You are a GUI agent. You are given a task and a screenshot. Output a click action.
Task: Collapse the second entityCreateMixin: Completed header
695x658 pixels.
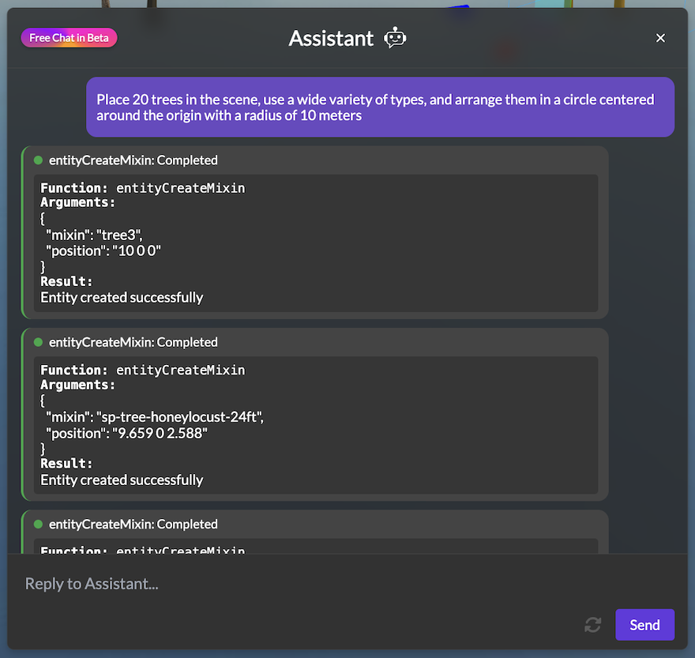pos(133,342)
